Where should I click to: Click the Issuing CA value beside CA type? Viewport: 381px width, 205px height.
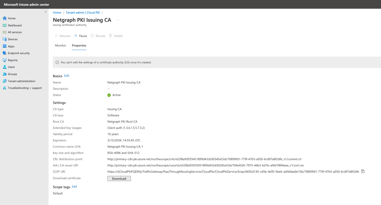[x=115, y=109]
